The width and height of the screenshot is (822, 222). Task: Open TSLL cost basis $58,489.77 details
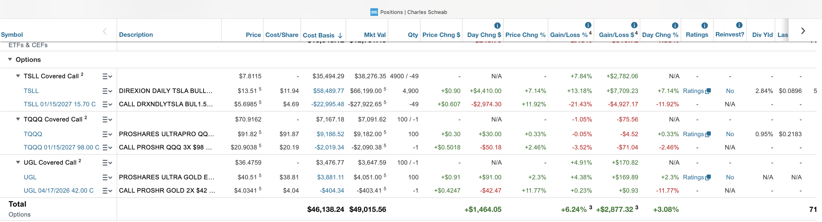[328, 91]
